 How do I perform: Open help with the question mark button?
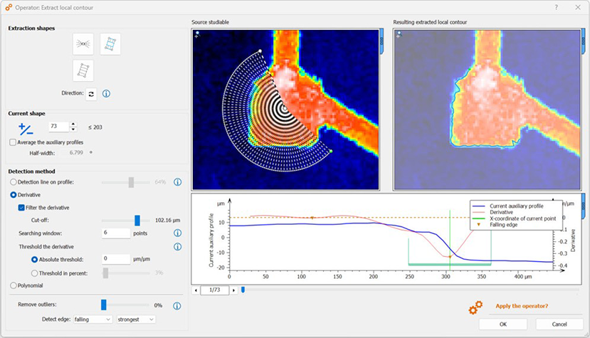556,6
